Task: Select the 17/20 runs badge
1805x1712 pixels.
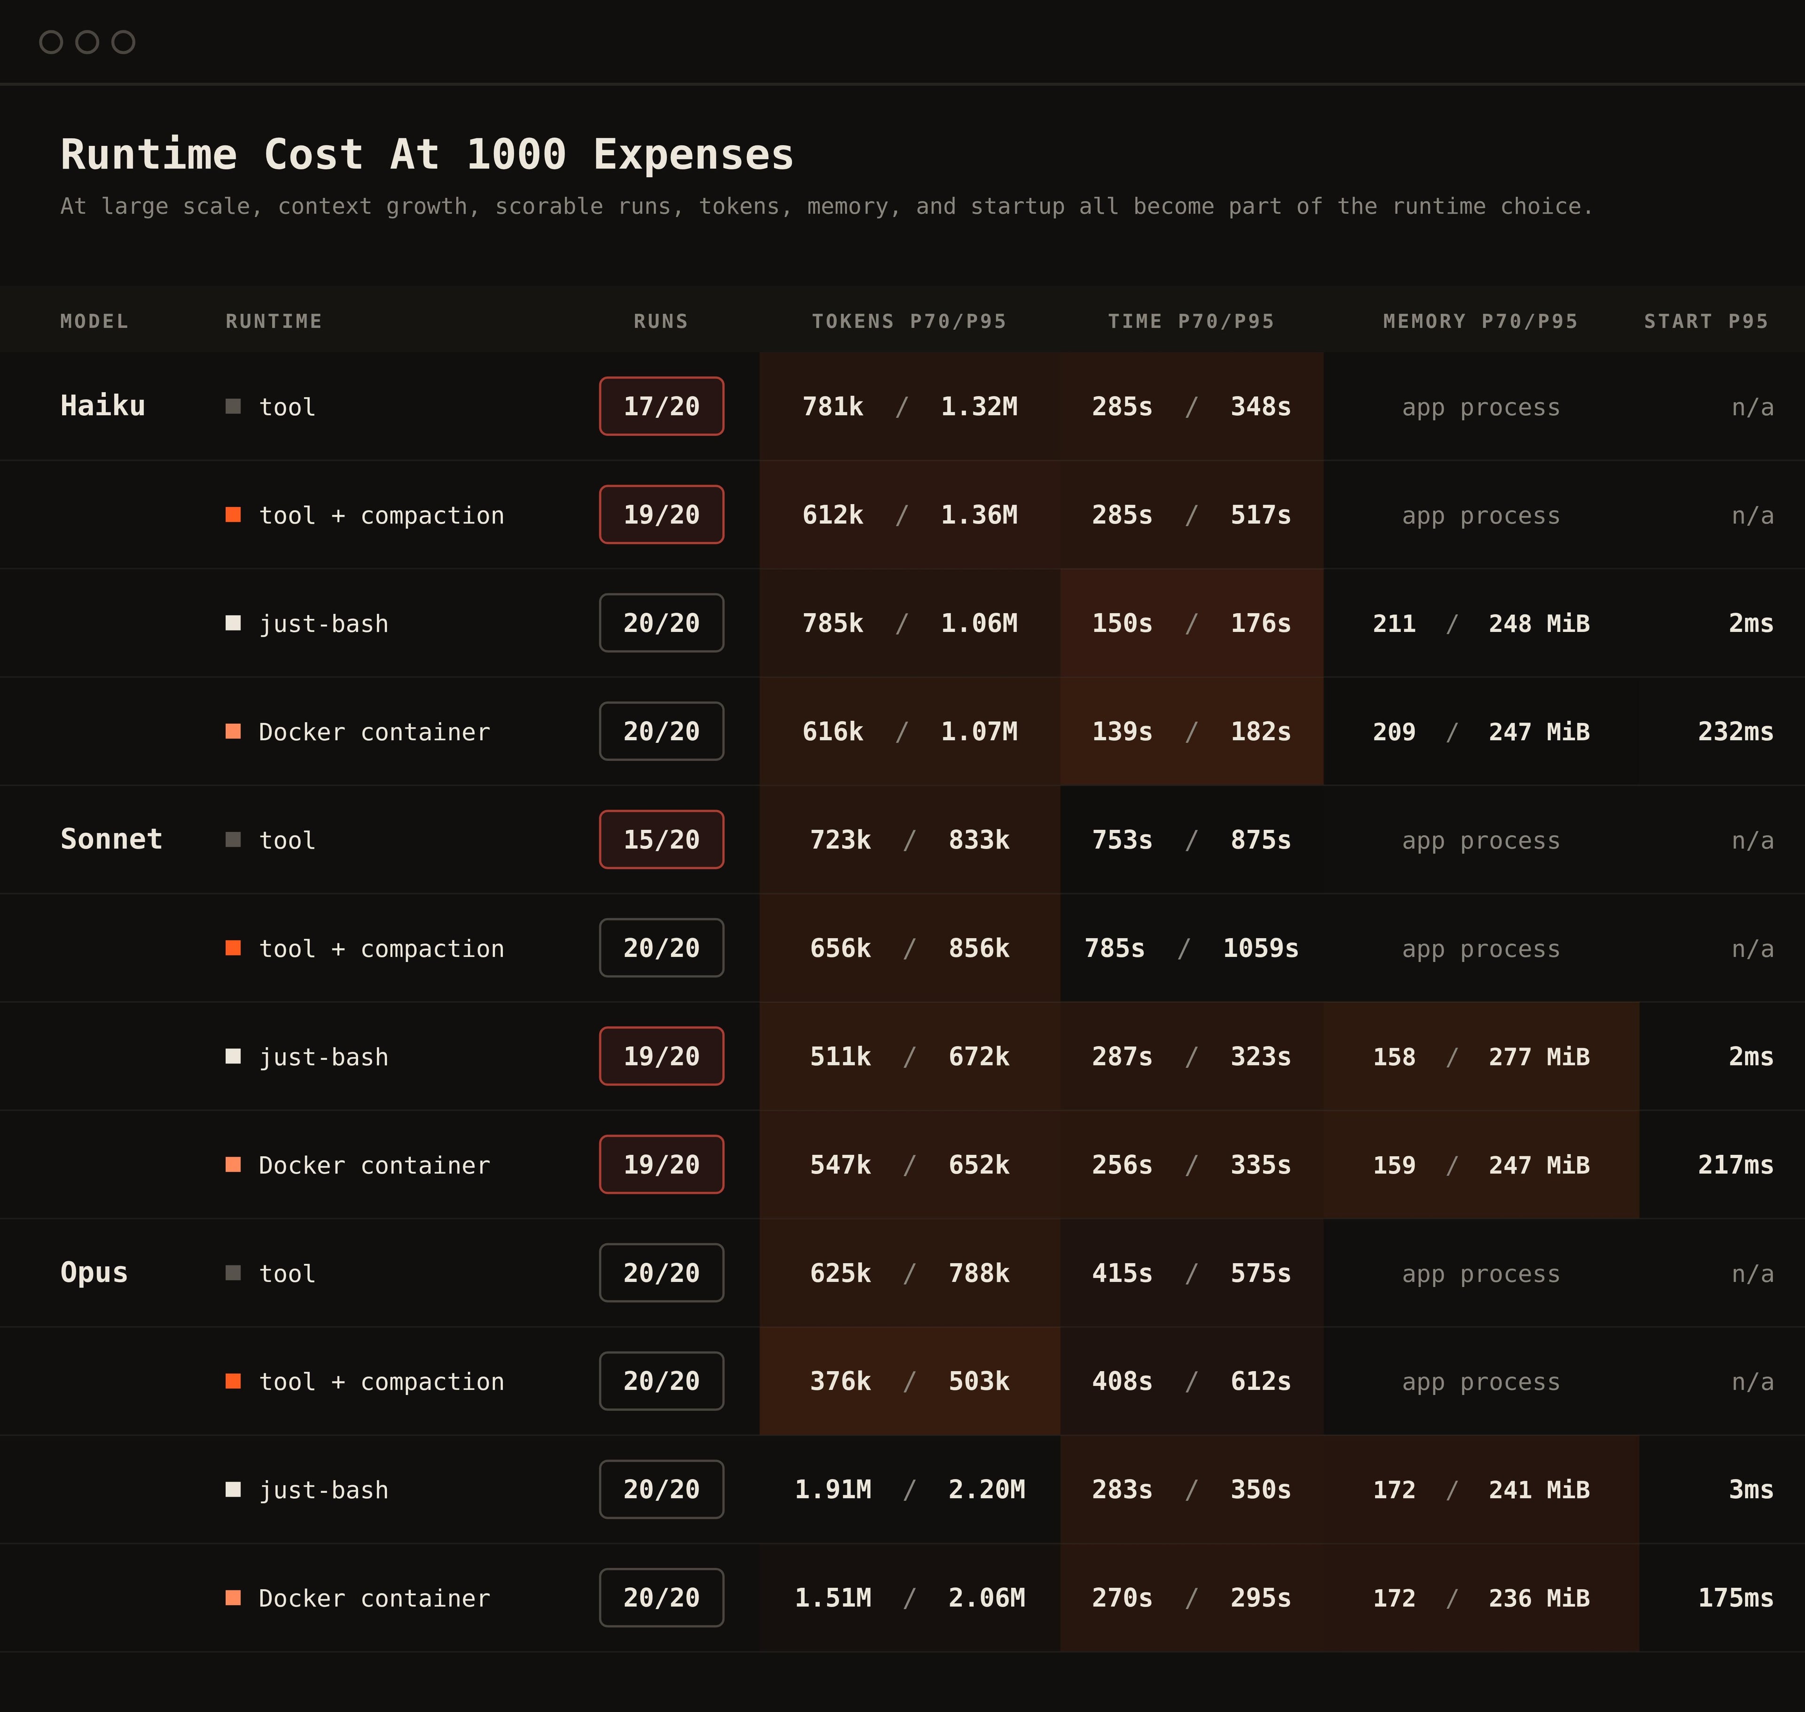Action: click(x=661, y=406)
